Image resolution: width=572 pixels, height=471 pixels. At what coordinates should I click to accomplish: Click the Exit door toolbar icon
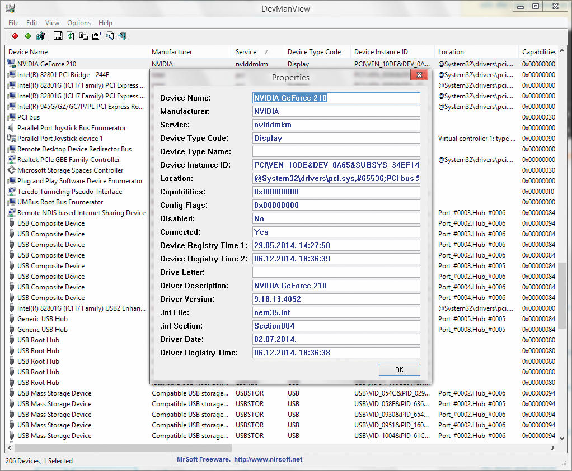[122, 36]
